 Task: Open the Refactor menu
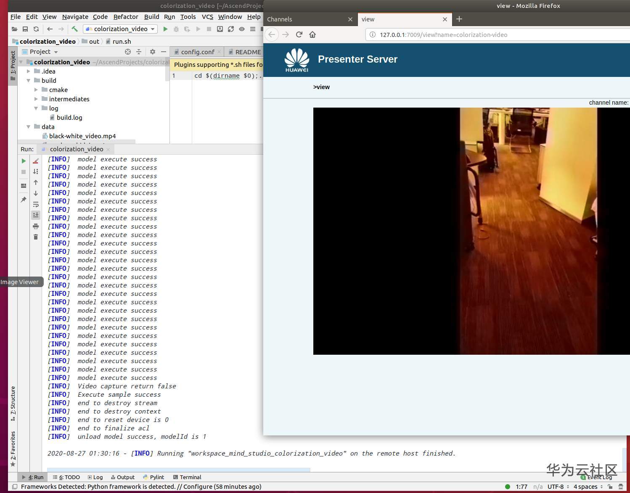click(126, 17)
